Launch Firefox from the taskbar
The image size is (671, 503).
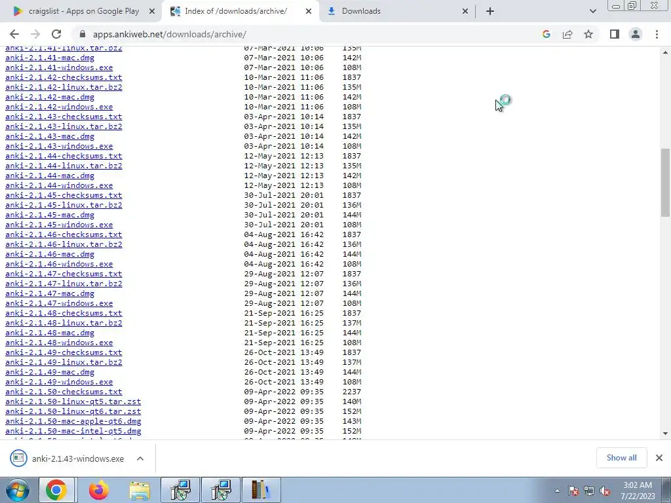[x=99, y=490]
